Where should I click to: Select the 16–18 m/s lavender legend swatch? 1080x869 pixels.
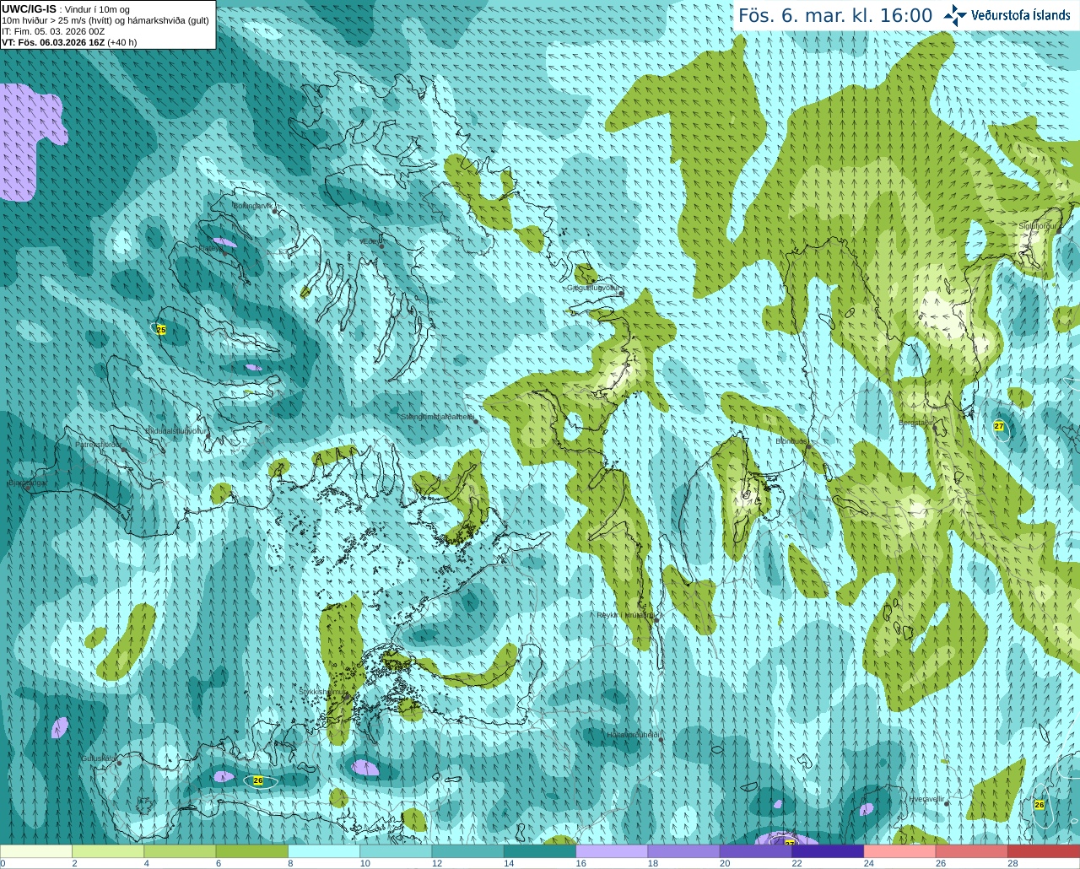[612, 851]
